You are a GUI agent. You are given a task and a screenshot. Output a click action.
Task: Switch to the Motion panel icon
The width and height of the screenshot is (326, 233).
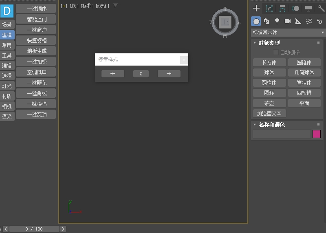click(x=295, y=8)
